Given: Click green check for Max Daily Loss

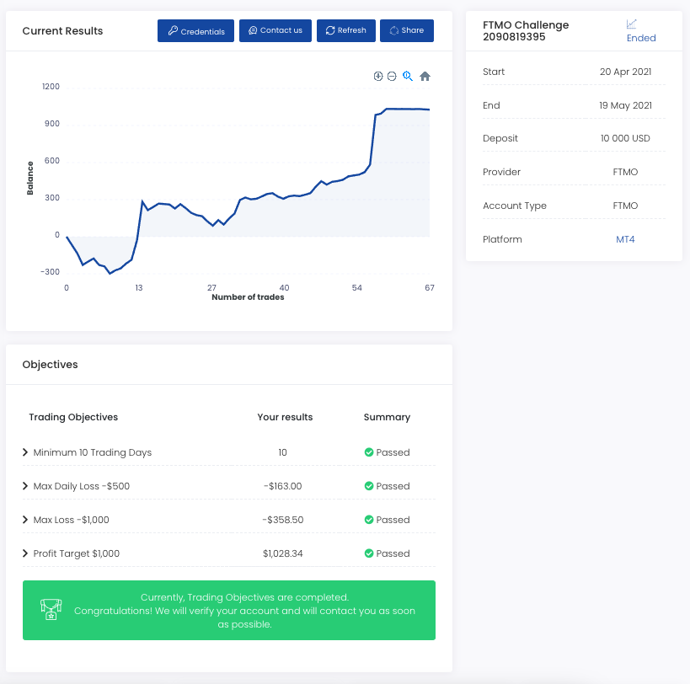Looking at the screenshot, I should [x=369, y=486].
